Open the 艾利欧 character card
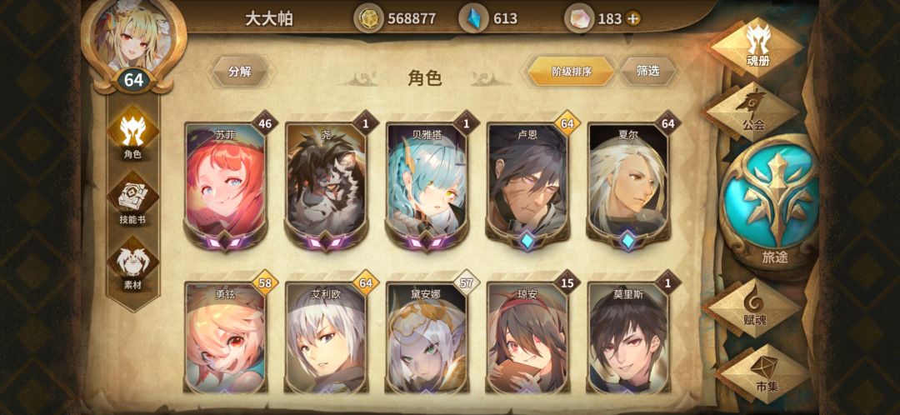 click(326, 337)
